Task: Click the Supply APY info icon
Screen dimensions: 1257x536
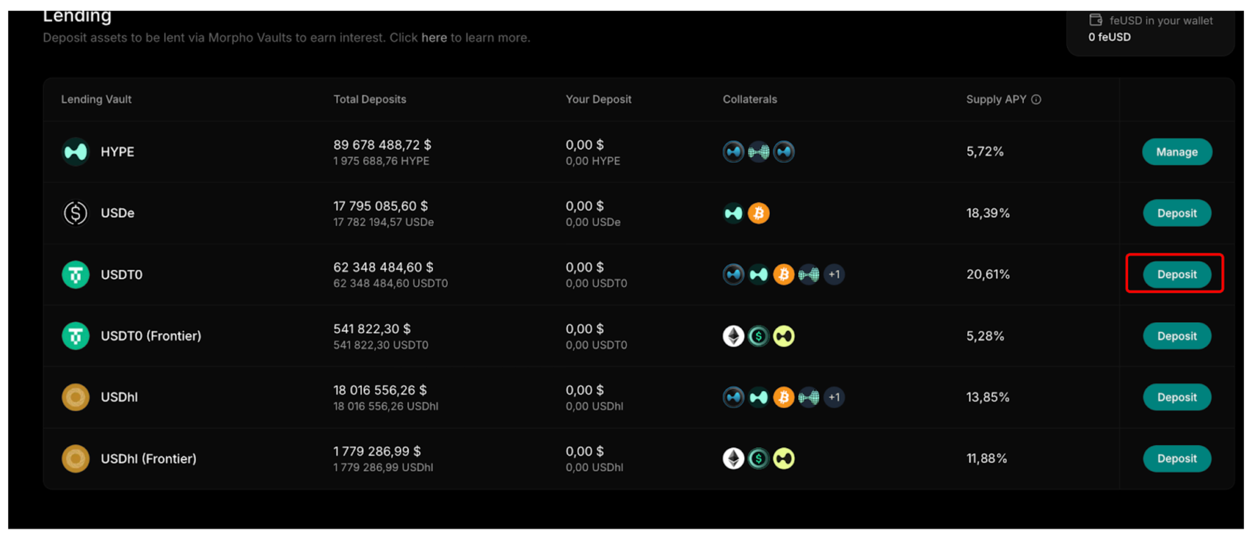Action: [1036, 99]
